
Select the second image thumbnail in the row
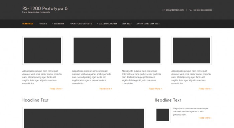pos(92,50)
